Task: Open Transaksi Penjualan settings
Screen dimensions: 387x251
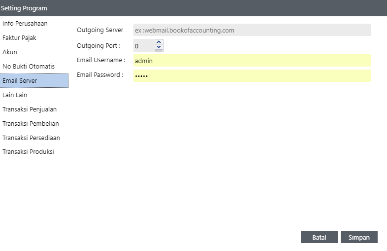Action: point(30,109)
